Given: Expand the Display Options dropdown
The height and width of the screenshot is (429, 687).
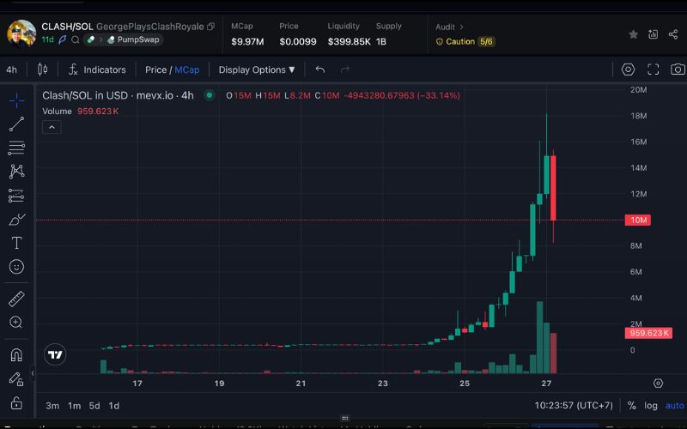Looking at the screenshot, I should 257,69.
